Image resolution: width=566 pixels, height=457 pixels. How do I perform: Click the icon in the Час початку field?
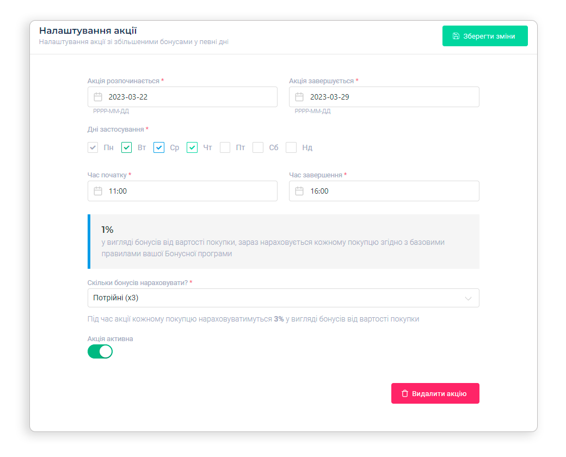(98, 192)
